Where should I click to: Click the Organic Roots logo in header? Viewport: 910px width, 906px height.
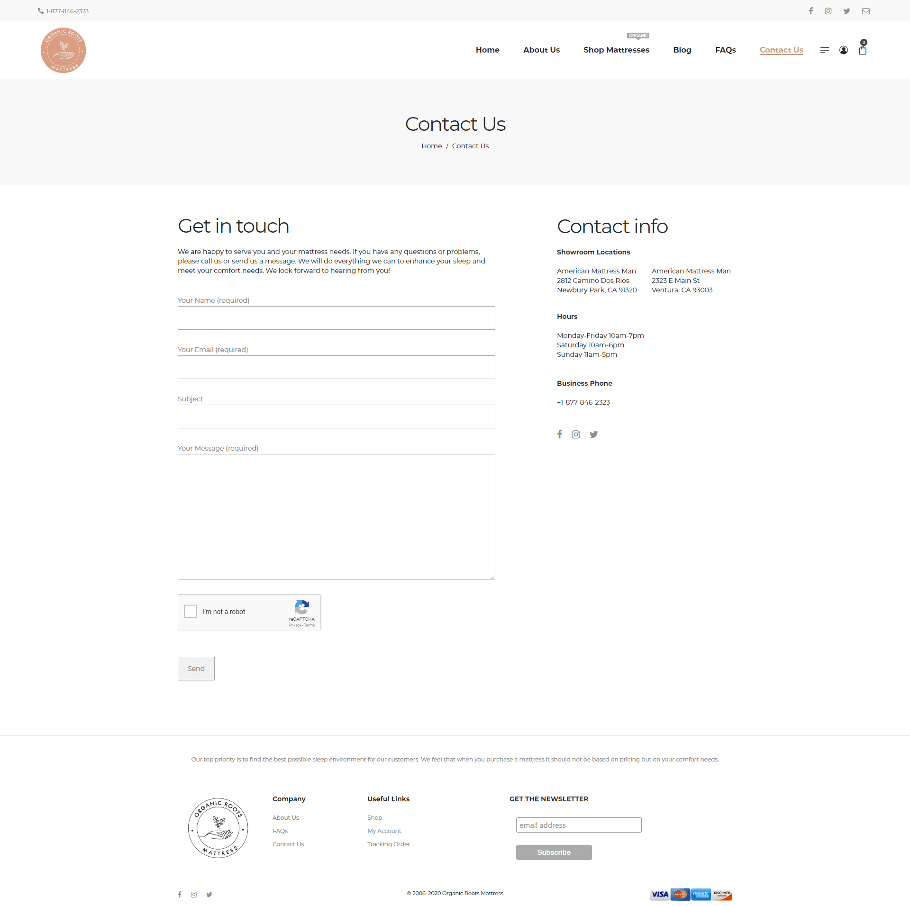(x=63, y=50)
